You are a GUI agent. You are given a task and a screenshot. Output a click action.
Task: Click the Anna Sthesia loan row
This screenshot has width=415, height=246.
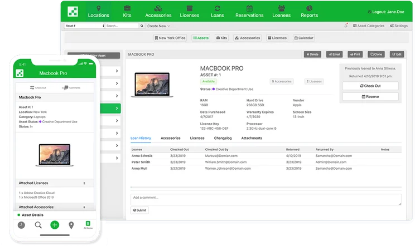tap(266, 156)
